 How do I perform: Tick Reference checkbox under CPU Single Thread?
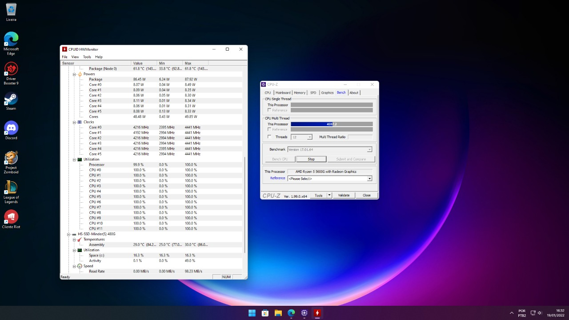point(269,110)
